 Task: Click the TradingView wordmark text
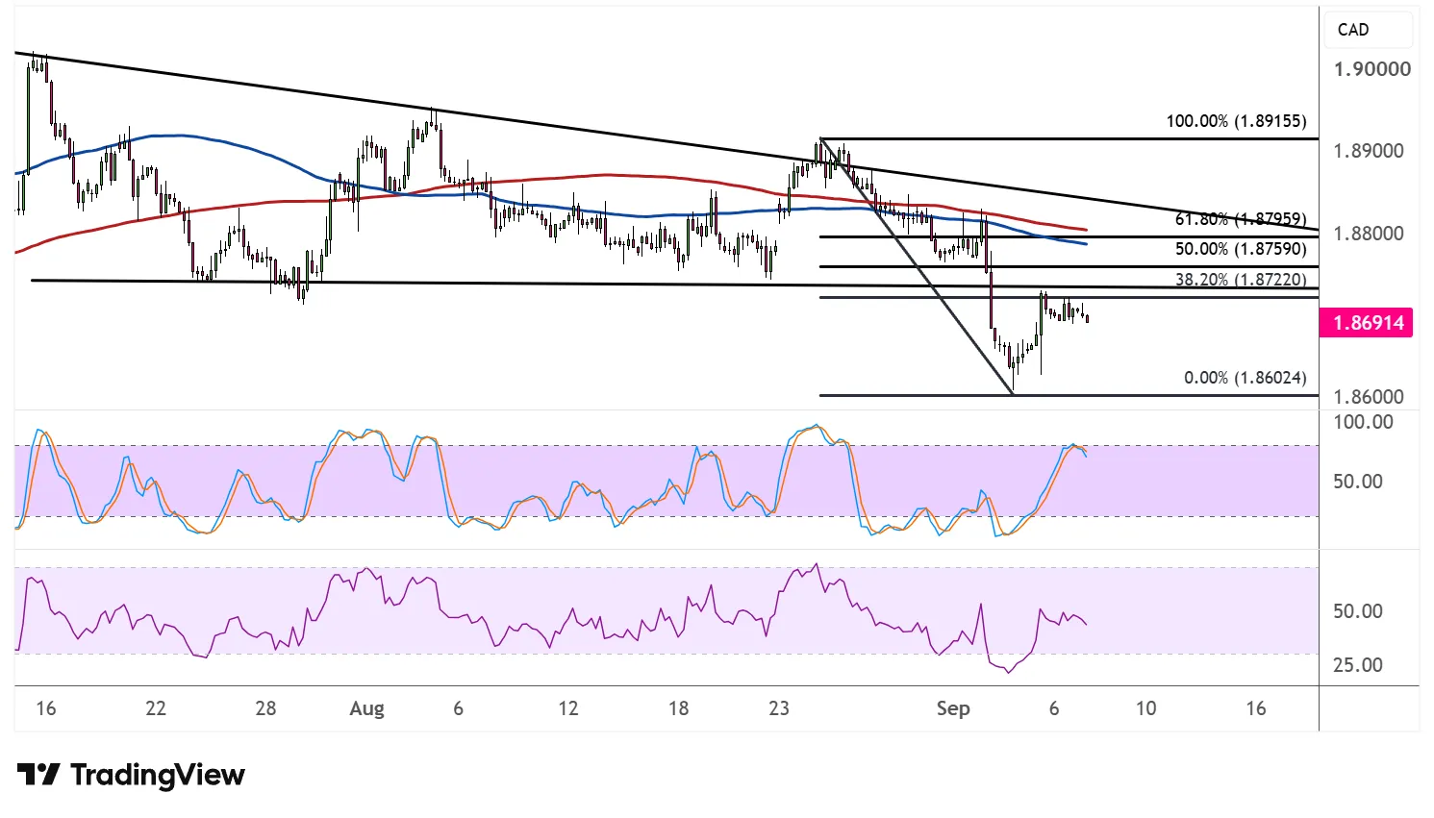coord(158,775)
